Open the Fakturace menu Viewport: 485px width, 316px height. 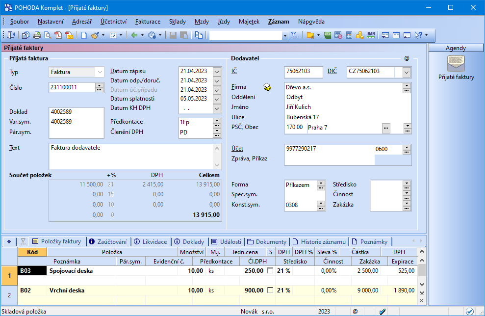coord(148,22)
